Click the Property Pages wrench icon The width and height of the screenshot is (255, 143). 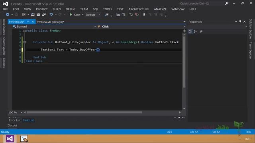pyautogui.click(x=201, y=31)
